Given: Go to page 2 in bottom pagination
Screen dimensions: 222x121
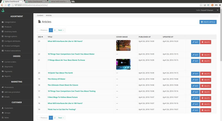Looking at the screenshot, I should point(55,118).
